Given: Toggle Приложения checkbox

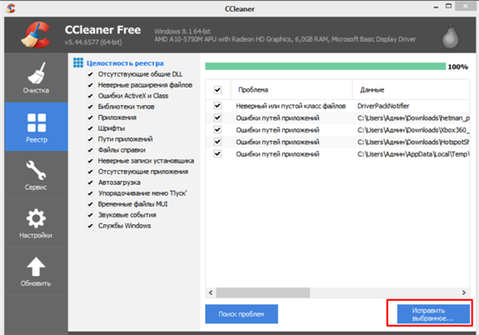Looking at the screenshot, I should tap(90, 117).
